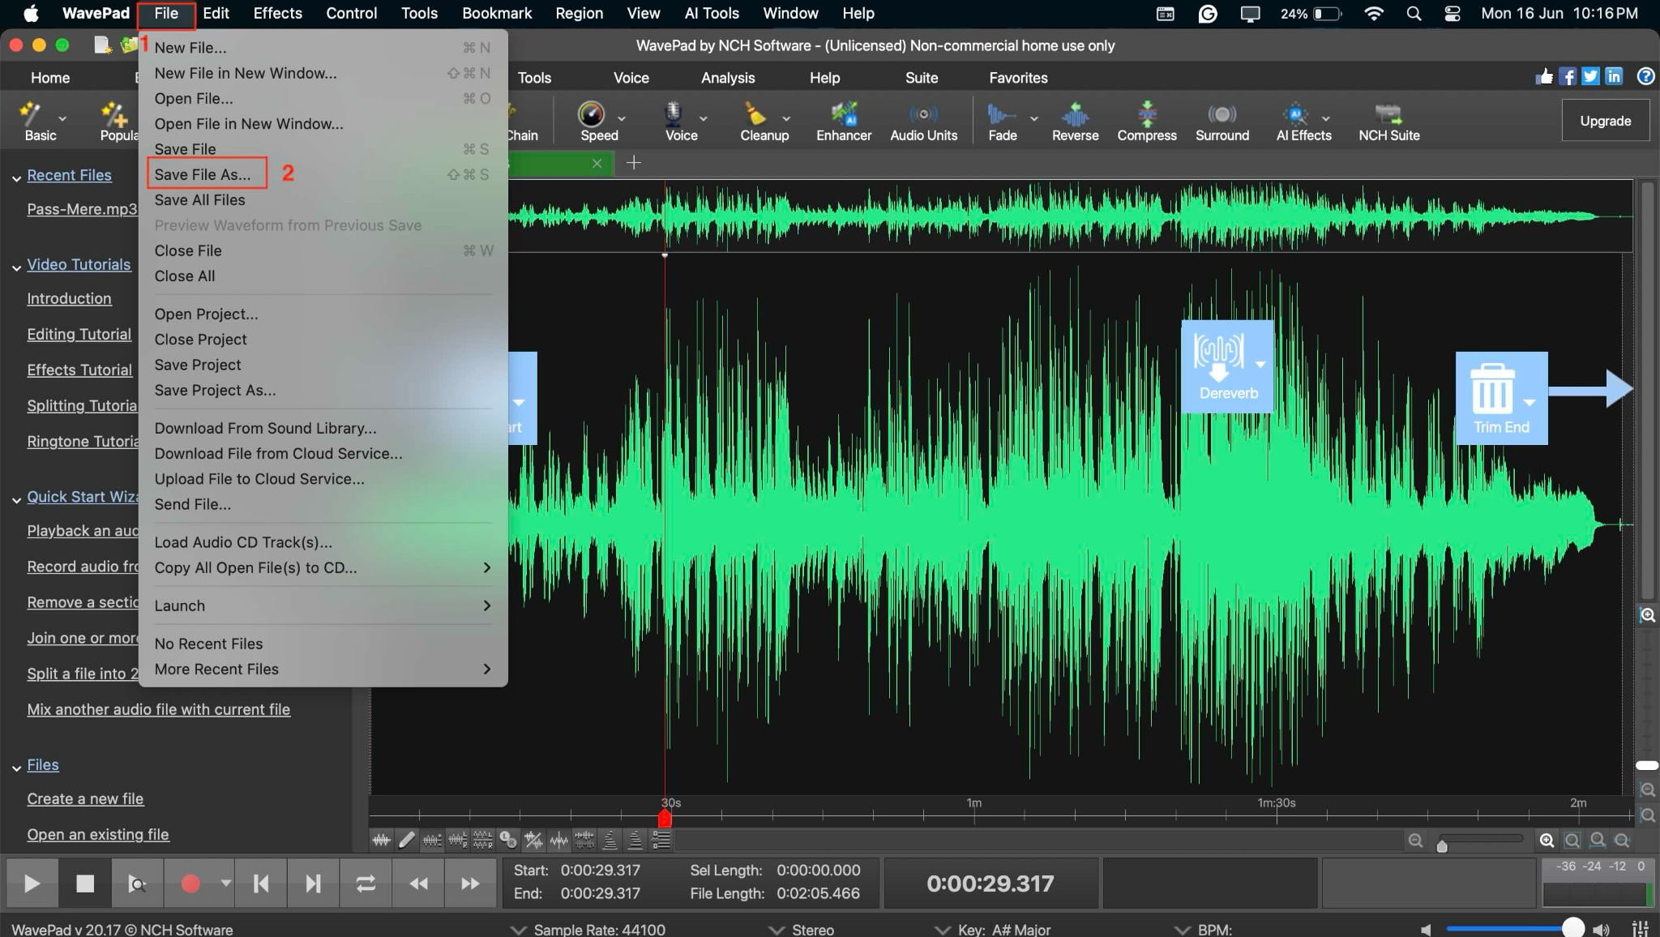Click the Twitter share icon

coord(1590,76)
